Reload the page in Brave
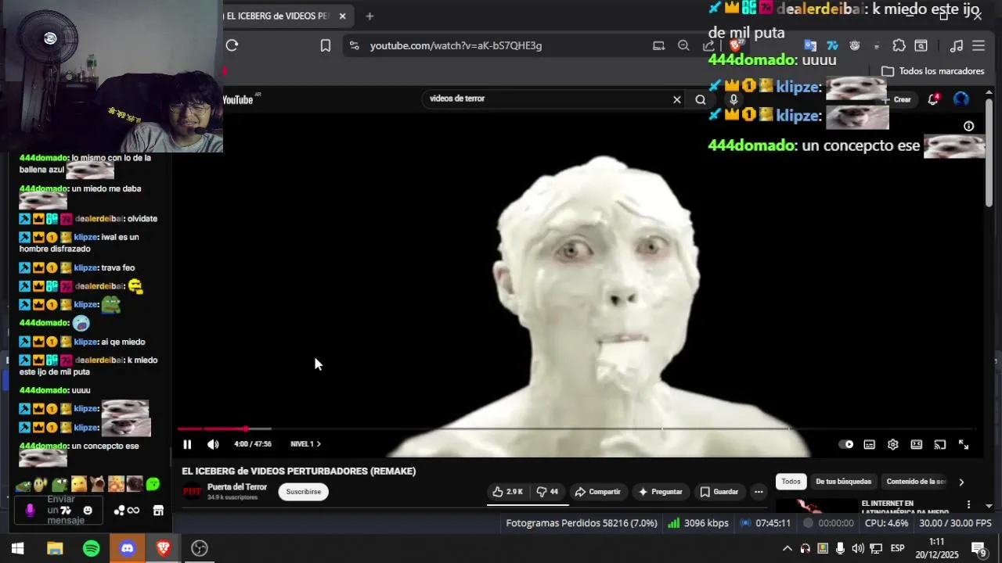Viewport: 1002px width, 563px height. coord(232,45)
